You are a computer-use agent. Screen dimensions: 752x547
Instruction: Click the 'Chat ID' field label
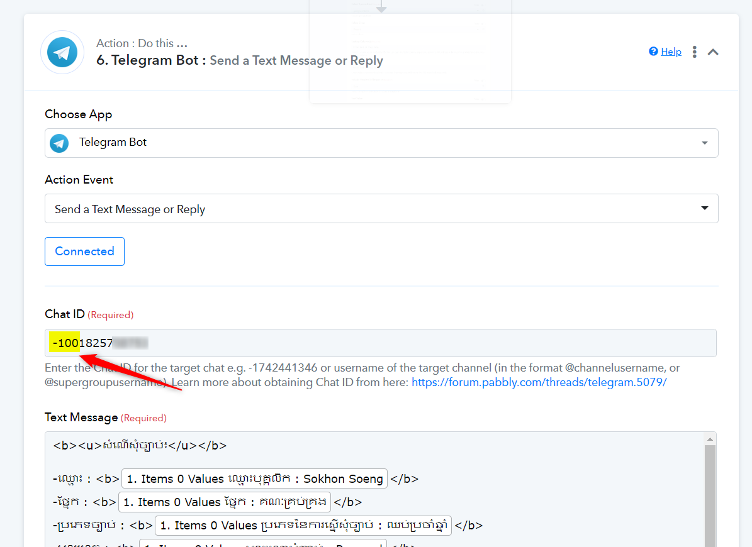(x=65, y=314)
